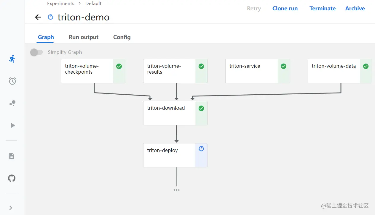375x215 pixels.
Task: Select the Graph tab
Action: coord(46,37)
